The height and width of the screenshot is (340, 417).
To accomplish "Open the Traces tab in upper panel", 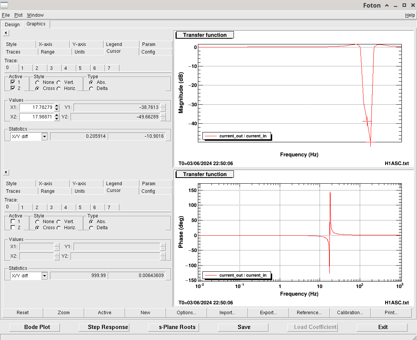I will [13, 52].
